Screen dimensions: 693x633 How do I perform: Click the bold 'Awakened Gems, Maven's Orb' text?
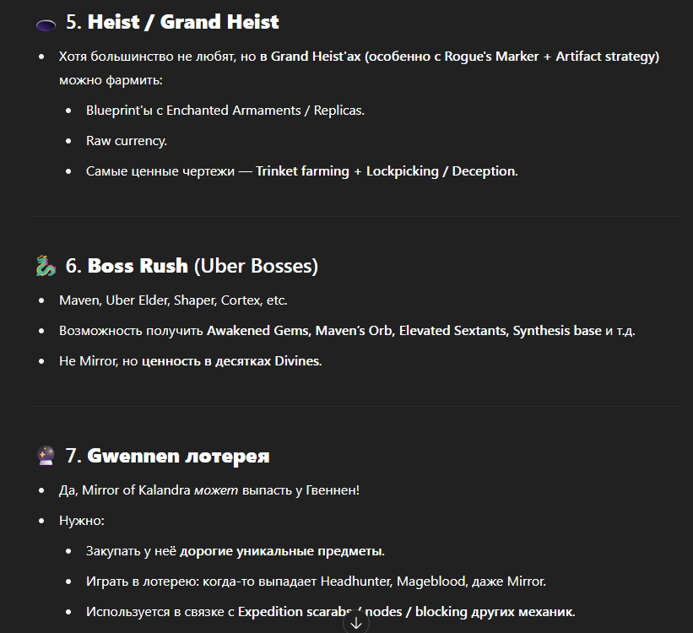coord(300,331)
